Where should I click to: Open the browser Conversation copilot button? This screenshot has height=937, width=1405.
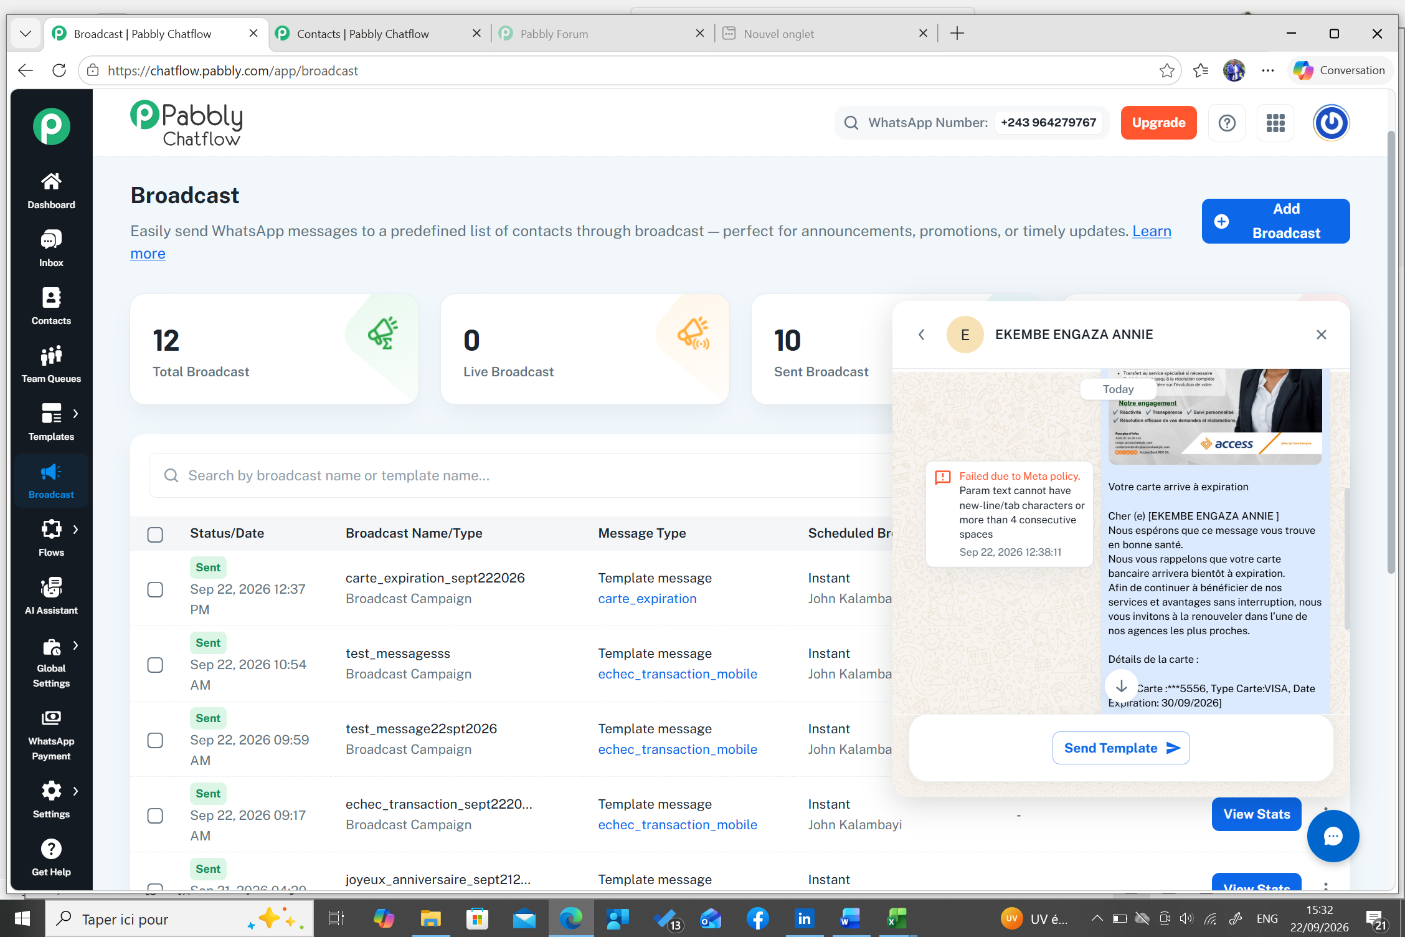click(x=1339, y=70)
